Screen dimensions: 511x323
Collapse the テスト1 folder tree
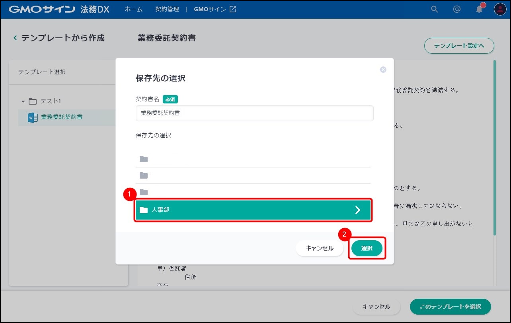(x=23, y=101)
